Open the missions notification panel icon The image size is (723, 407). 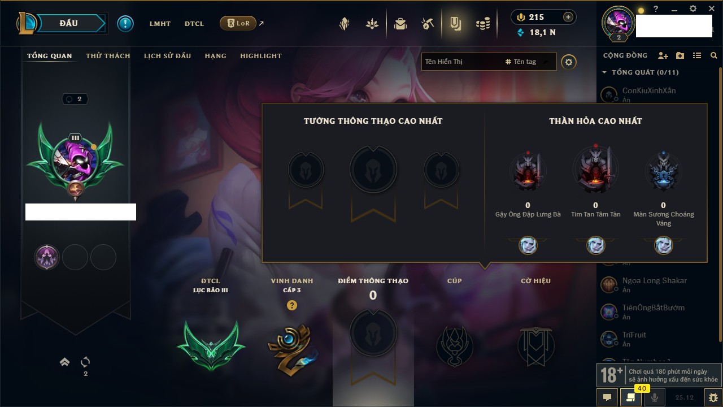[x=630, y=397]
